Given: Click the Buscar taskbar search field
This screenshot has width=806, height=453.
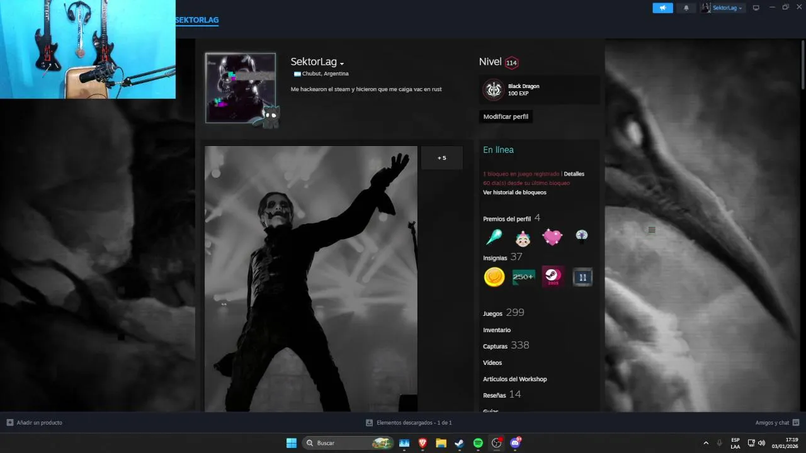Looking at the screenshot, I should coord(348,443).
